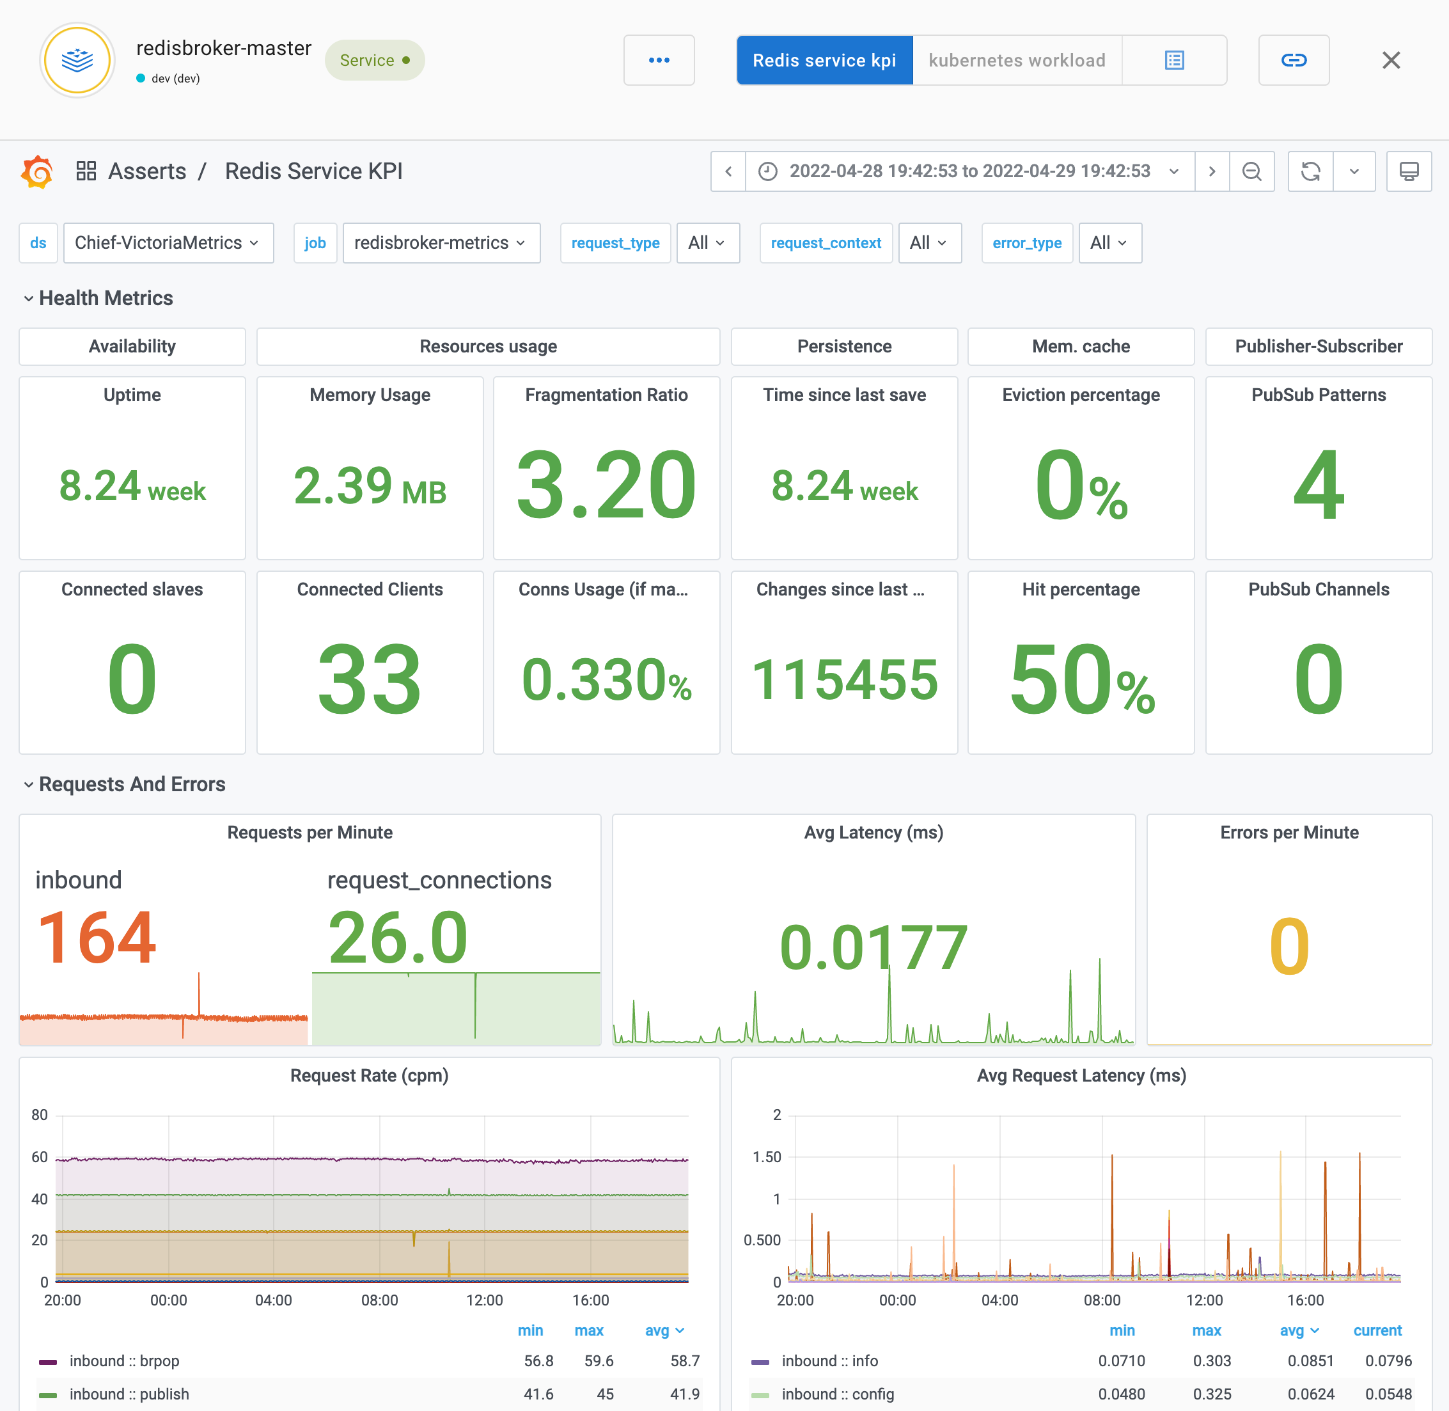This screenshot has height=1411, width=1449.
Task: Toggle the inbound :: brpop legend series
Action: [125, 1360]
